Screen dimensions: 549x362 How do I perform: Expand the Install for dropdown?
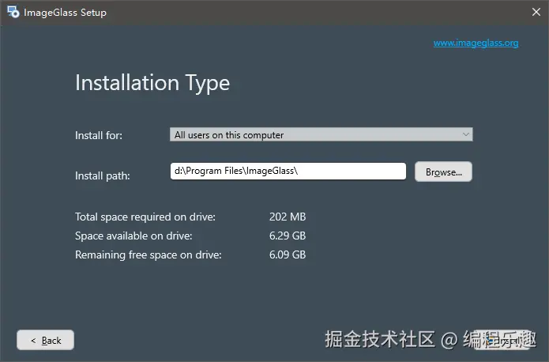321,134
